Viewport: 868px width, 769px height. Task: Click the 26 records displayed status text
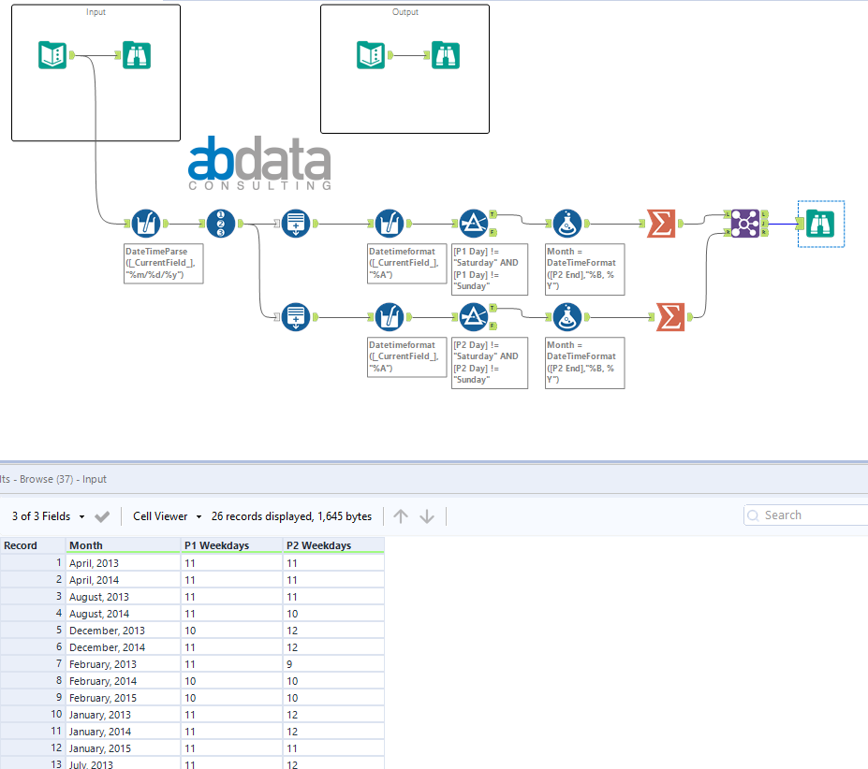(x=291, y=516)
